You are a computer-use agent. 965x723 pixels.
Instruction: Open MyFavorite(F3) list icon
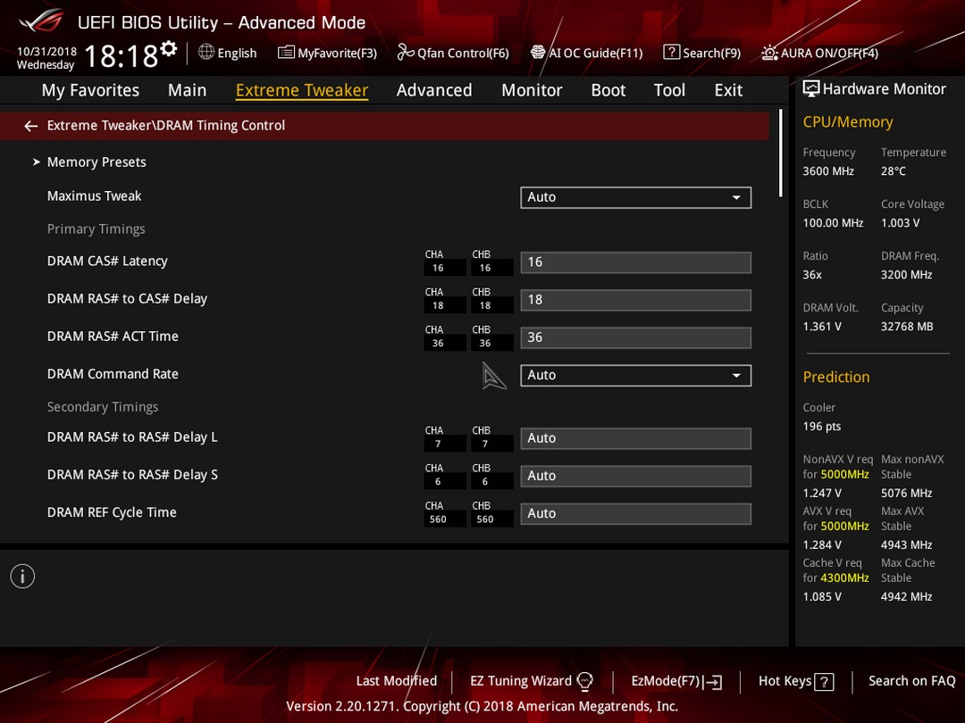[x=286, y=53]
